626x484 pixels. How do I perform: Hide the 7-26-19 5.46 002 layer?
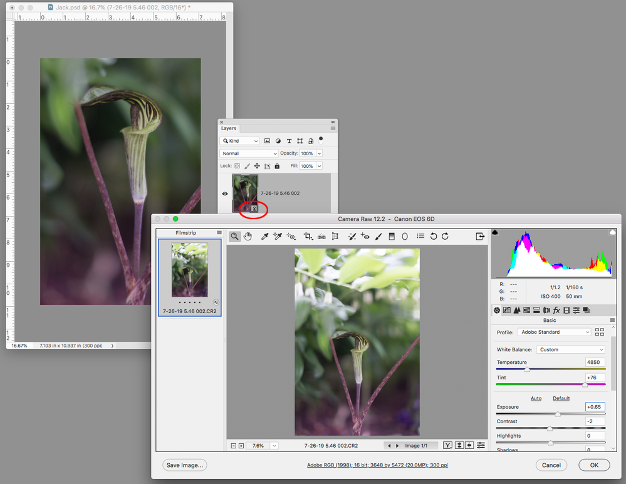tap(225, 193)
